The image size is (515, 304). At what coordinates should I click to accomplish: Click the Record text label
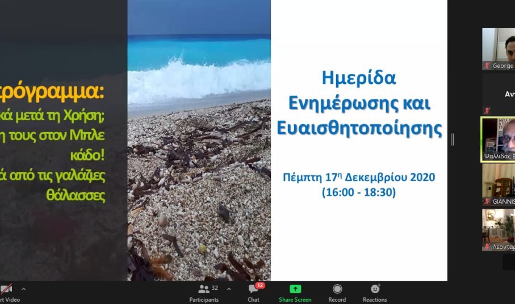point(337,299)
